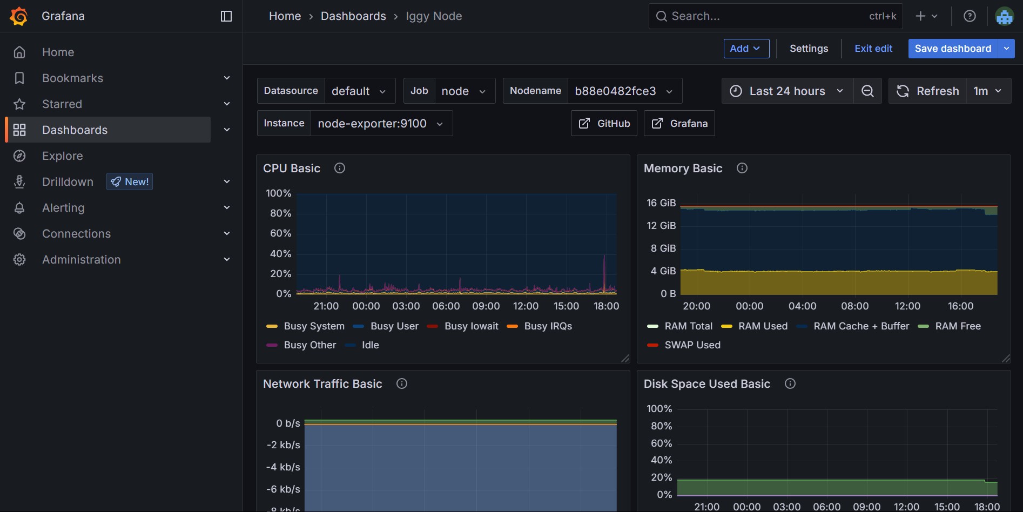Open the Alerting bell section
The image size is (1023, 512).
coord(63,207)
